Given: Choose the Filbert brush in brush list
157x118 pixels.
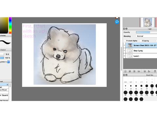Looking at the screenshot, I should (4, 90).
